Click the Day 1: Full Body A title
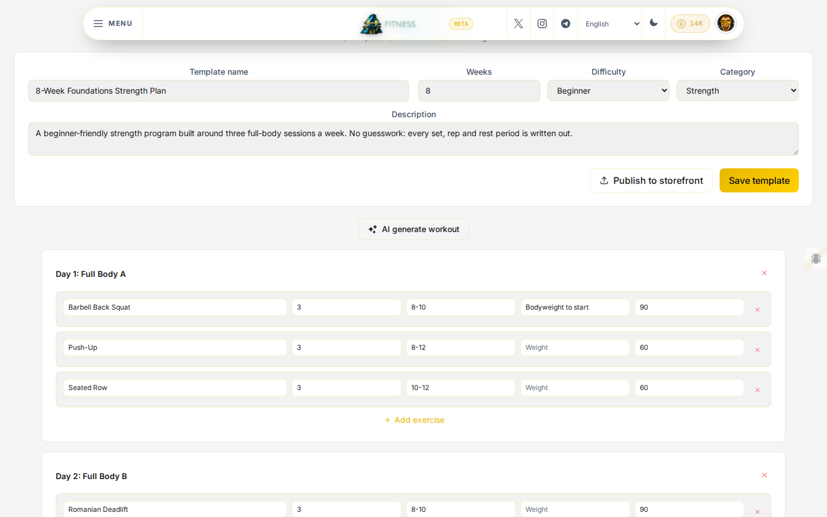The width and height of the screenshot is (827, 517). [x=91, y=274]
